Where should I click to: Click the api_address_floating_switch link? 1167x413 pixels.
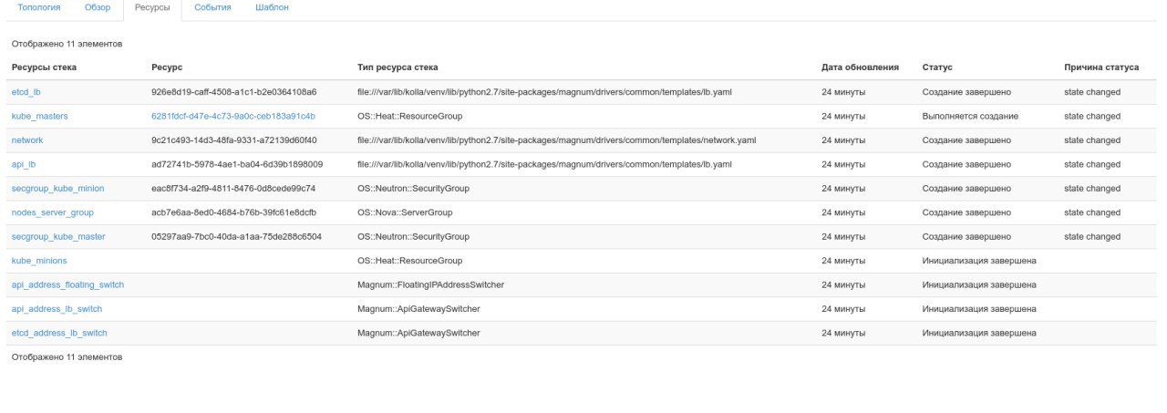click(x=67, y=285)
